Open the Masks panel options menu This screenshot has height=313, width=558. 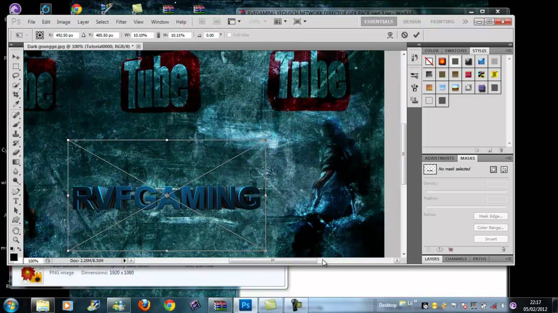[508, 158]
